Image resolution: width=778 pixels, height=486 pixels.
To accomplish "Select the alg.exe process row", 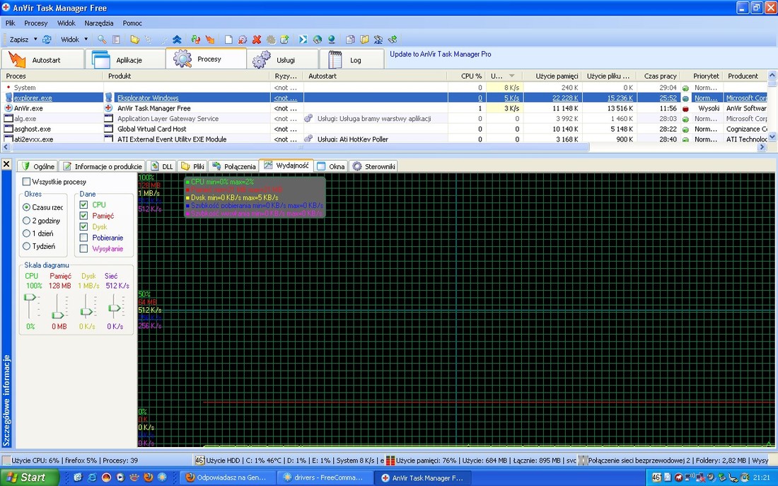I will pos(385,119).
